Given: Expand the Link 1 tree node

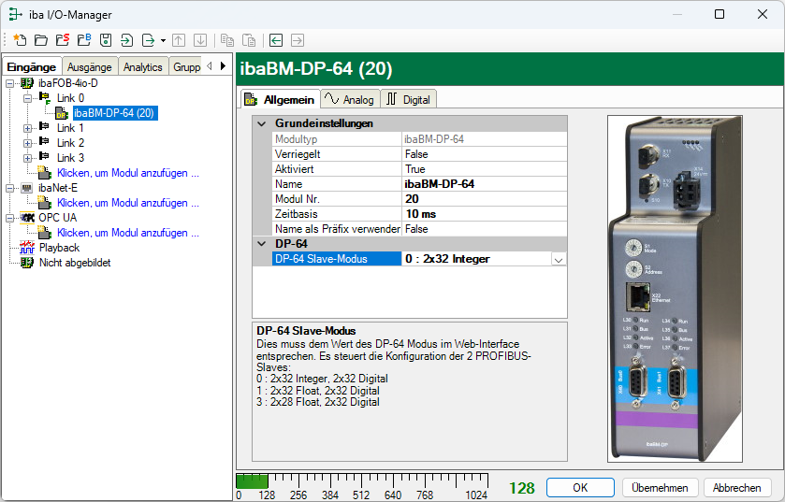Looking at the screenshot, I should [x=27, y=128].
